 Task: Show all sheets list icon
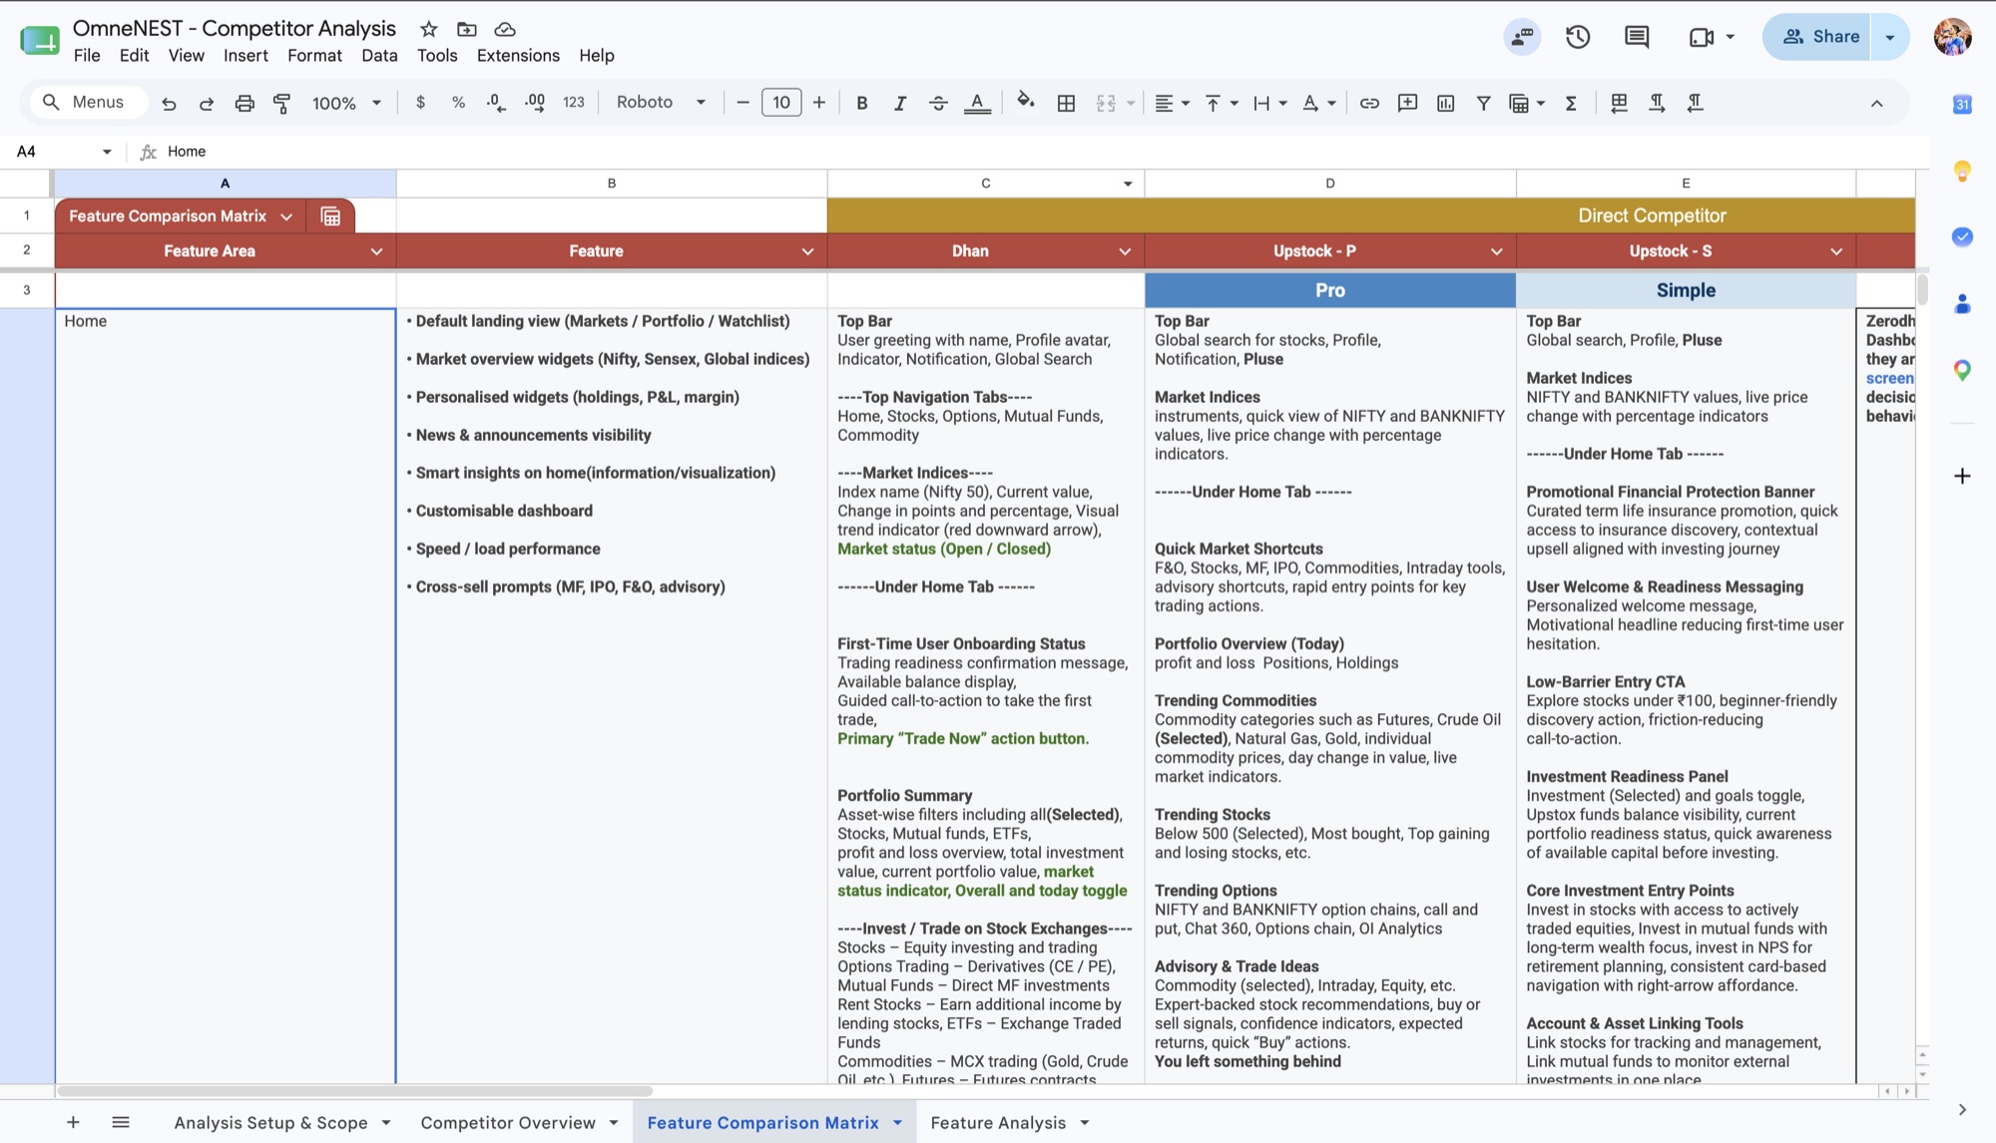click(x=121, y=1122)
